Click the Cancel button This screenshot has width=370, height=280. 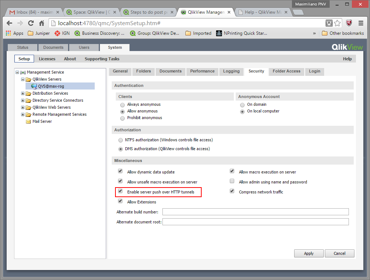[339, 253]
